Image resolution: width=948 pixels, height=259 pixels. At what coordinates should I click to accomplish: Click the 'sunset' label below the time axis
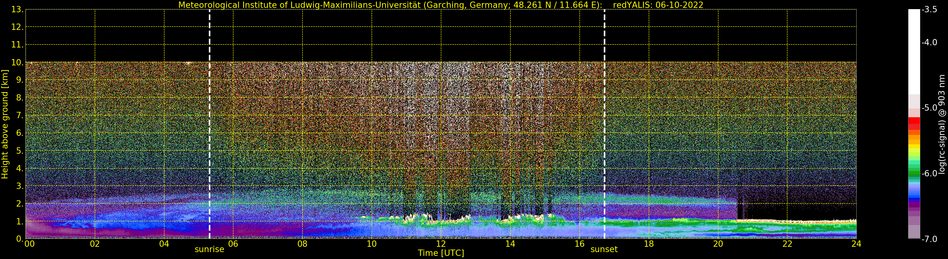tap(604, 249)
